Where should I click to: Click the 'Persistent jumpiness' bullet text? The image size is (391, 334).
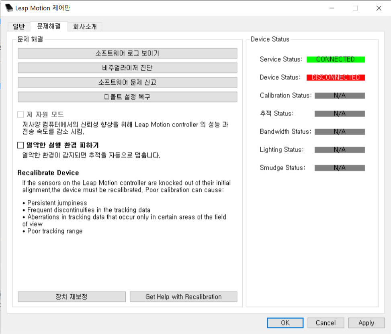tap(57, 203)
